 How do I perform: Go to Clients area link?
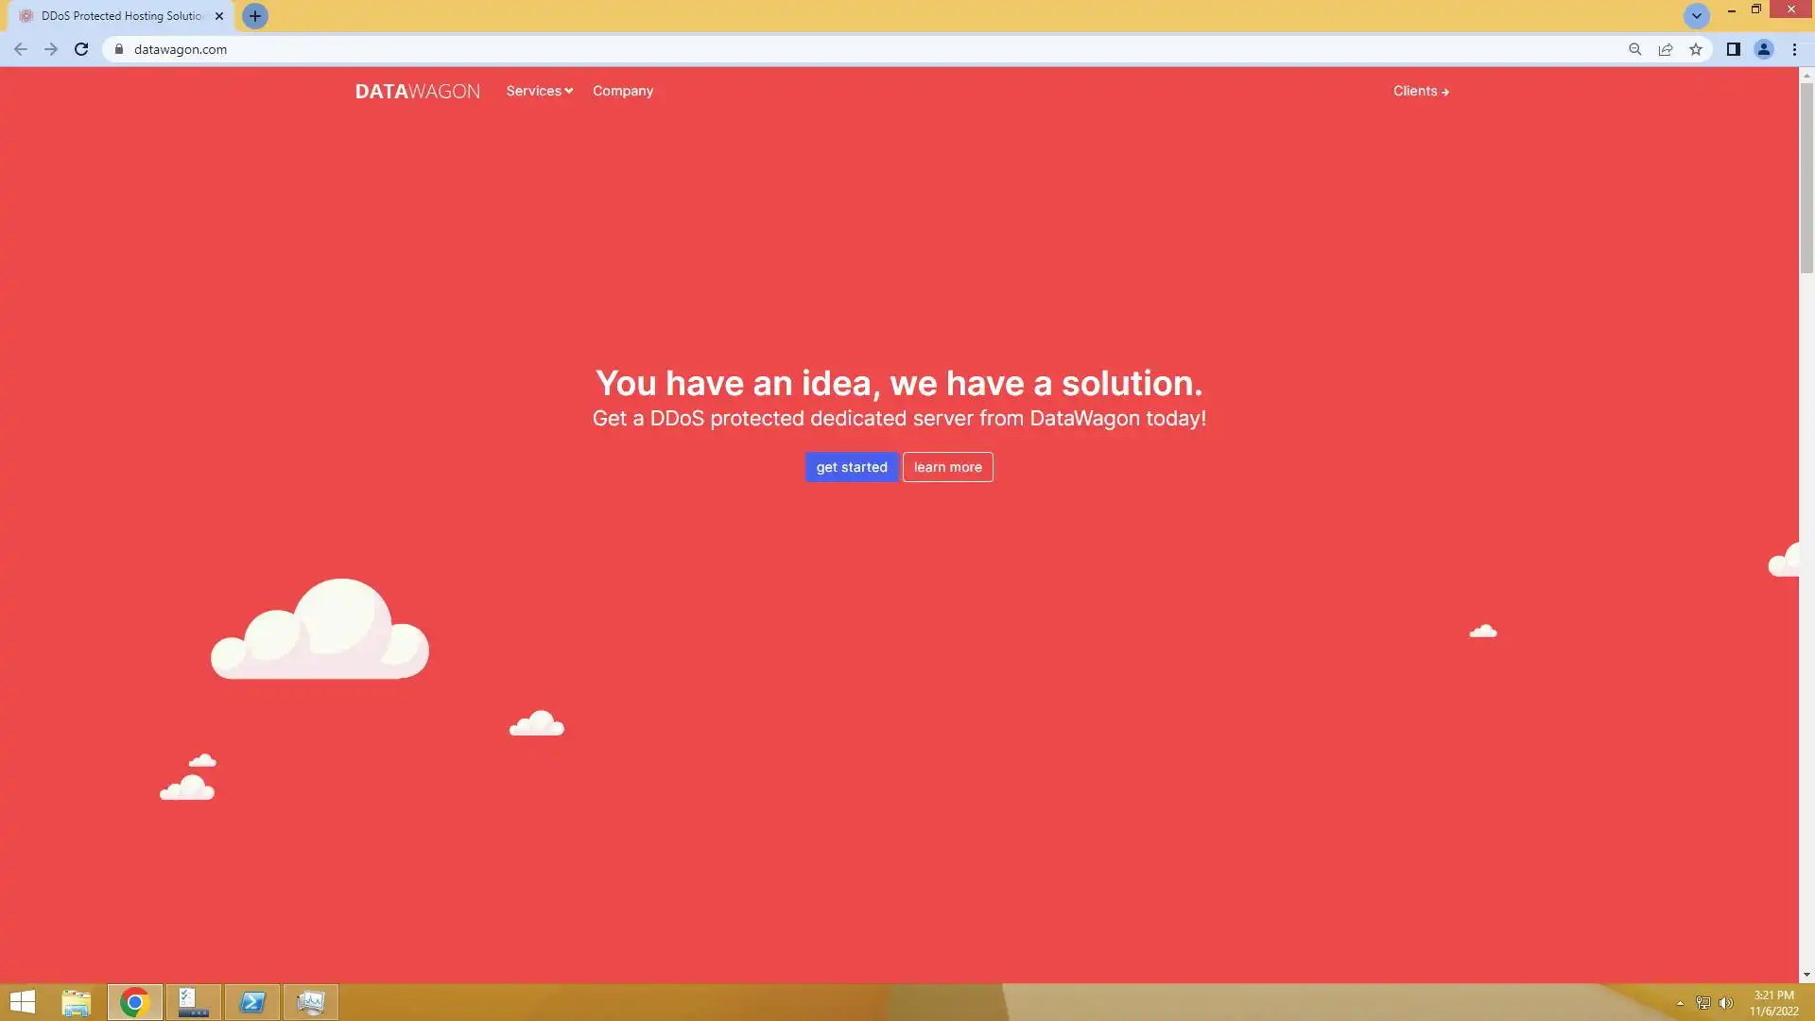1420,91
